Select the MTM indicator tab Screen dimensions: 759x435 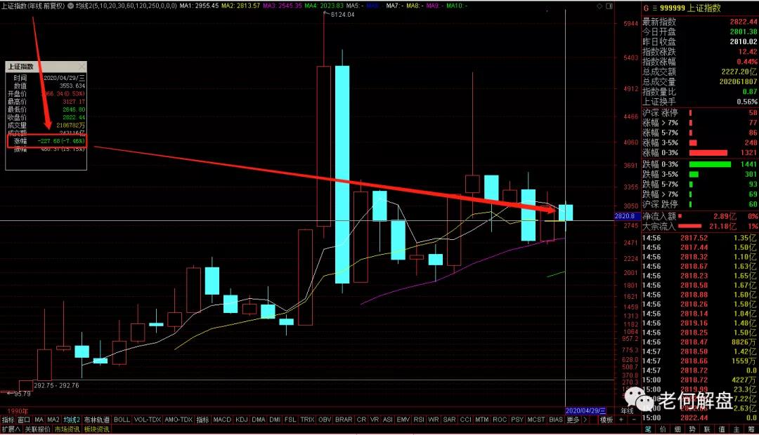482,420
